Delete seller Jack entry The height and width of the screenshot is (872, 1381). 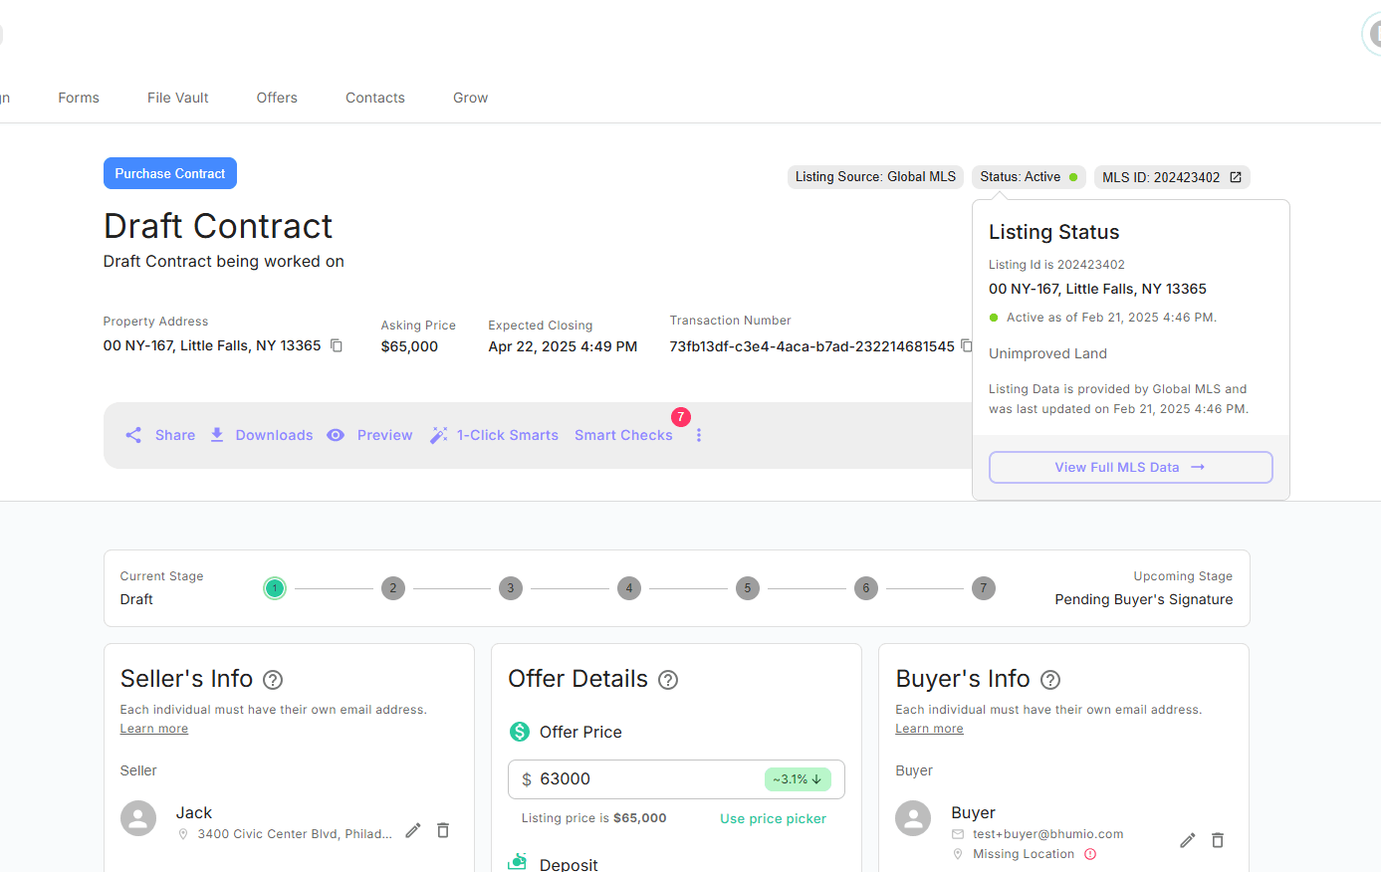click(x=443, y=830)
